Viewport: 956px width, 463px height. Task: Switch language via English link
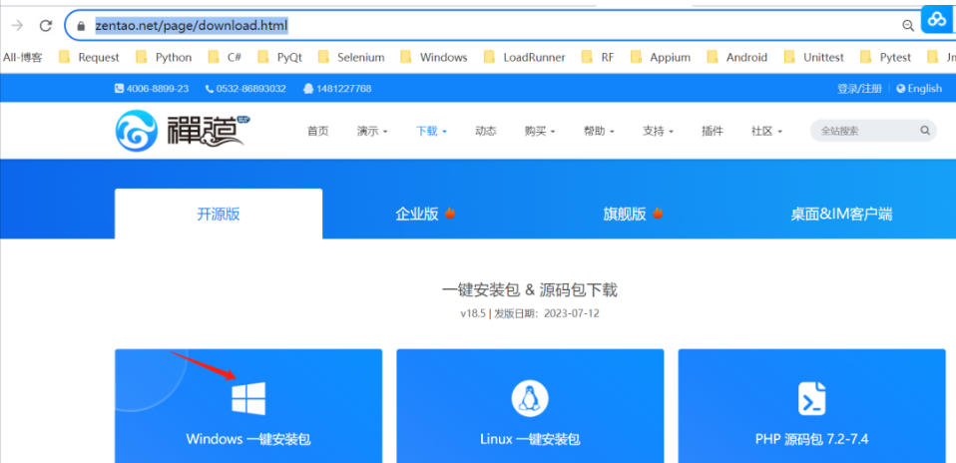tap(919, 89)
